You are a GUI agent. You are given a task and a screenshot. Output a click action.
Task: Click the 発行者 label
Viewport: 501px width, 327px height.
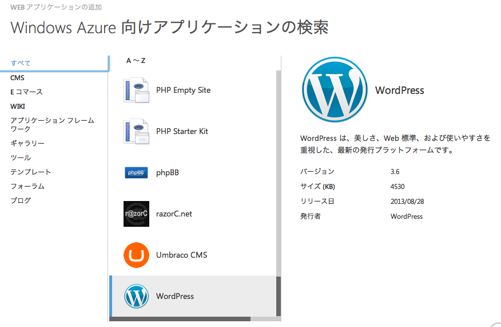[311, 216]
